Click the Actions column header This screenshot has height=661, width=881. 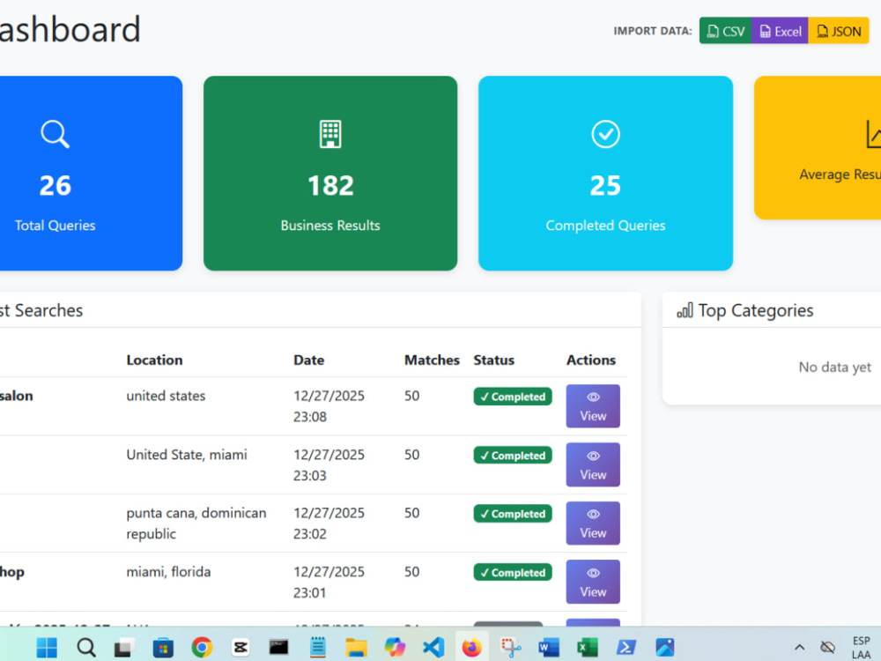pos(591,360)
